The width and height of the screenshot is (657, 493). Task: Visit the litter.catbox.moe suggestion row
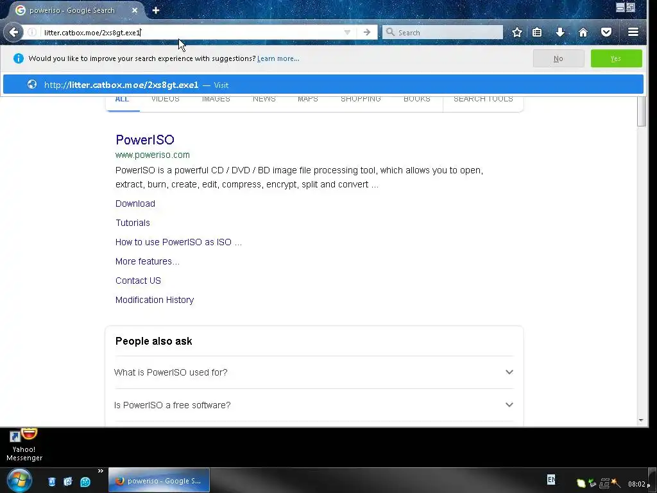[x=323, y=85]
